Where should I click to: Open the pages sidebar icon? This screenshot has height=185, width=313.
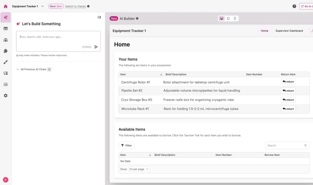pyautogui.click(x=6, y=51)
